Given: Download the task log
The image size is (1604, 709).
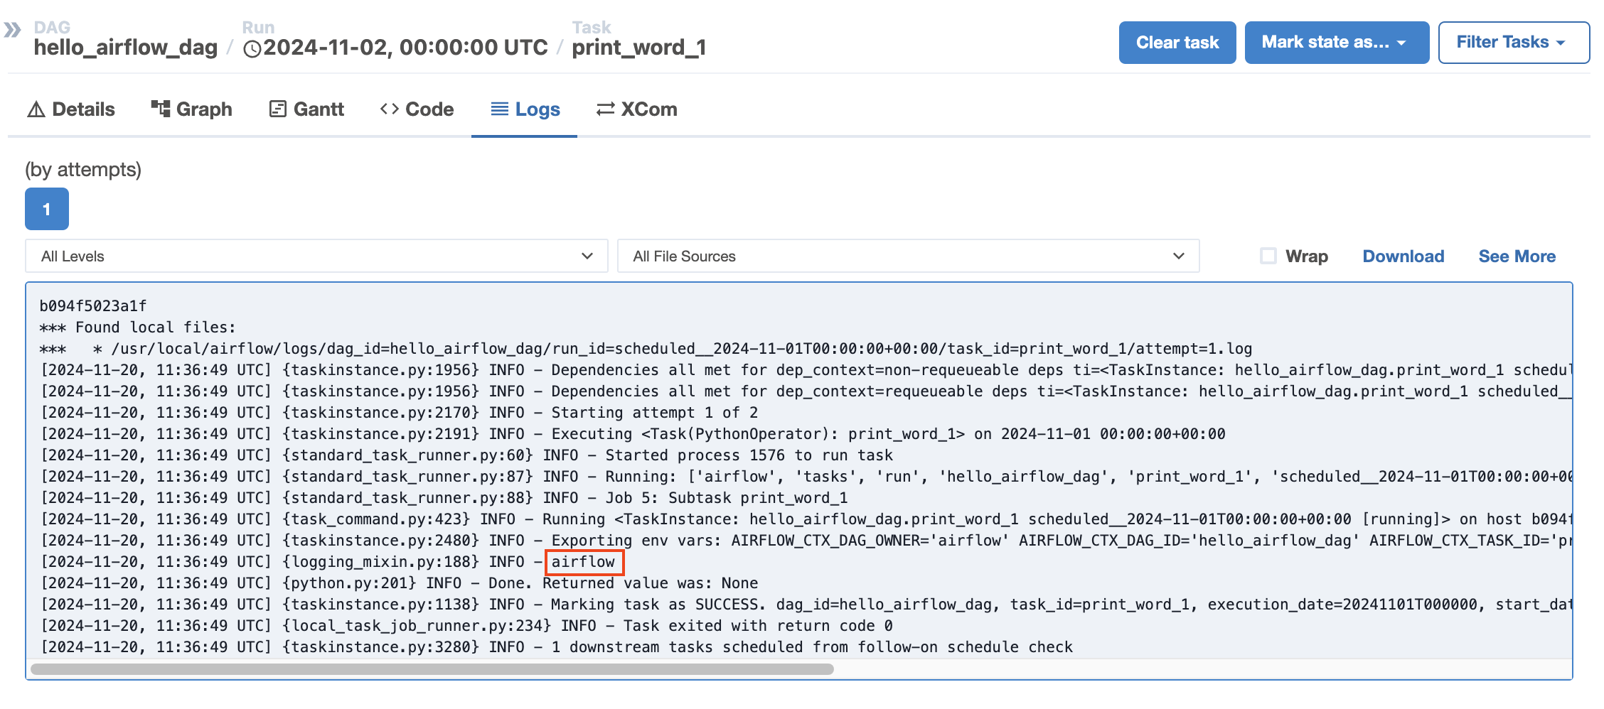Looking at the screenshot, I should click(x=1403, y=256).
